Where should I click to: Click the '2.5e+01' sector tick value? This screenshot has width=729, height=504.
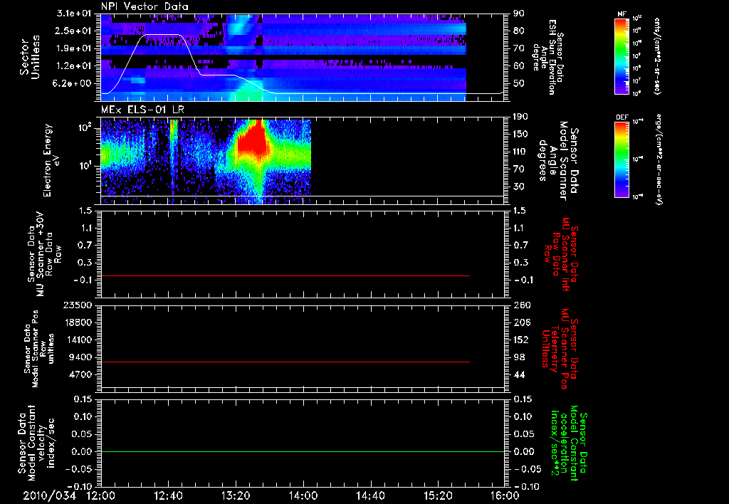tap(74, 31)
